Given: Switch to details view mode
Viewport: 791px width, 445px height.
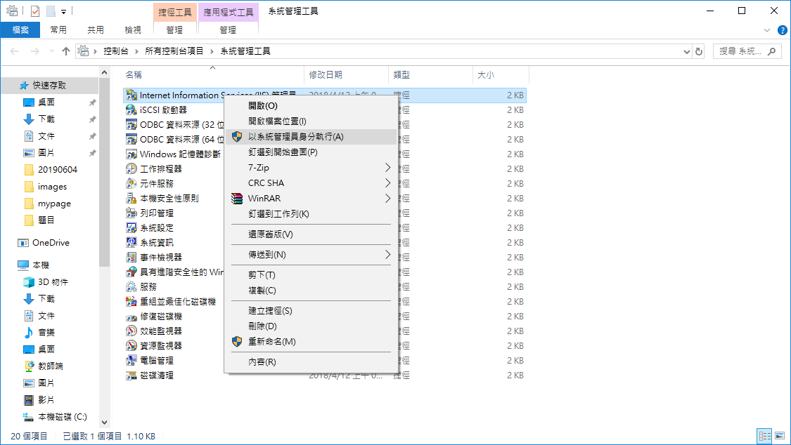Looking at the screenshot, I should coord(764,437).
